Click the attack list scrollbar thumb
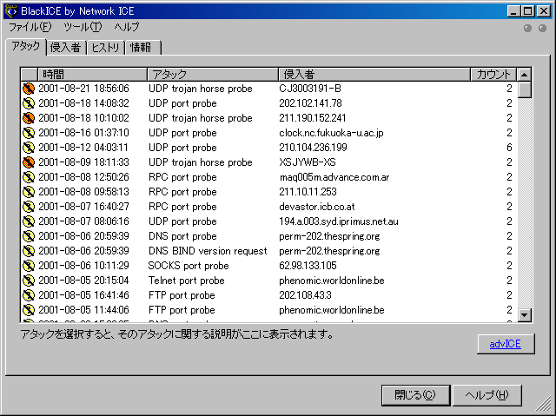The height and width of the screenshot is (416, 556). (525, 89)
